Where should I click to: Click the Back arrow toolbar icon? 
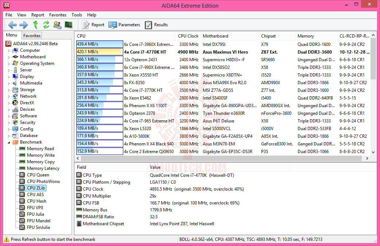(12, 25)
